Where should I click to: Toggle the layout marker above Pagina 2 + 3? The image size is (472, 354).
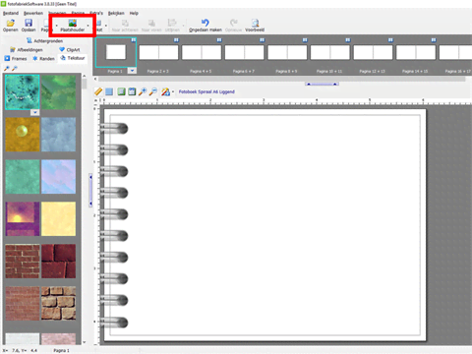click(x=176, y=40)
